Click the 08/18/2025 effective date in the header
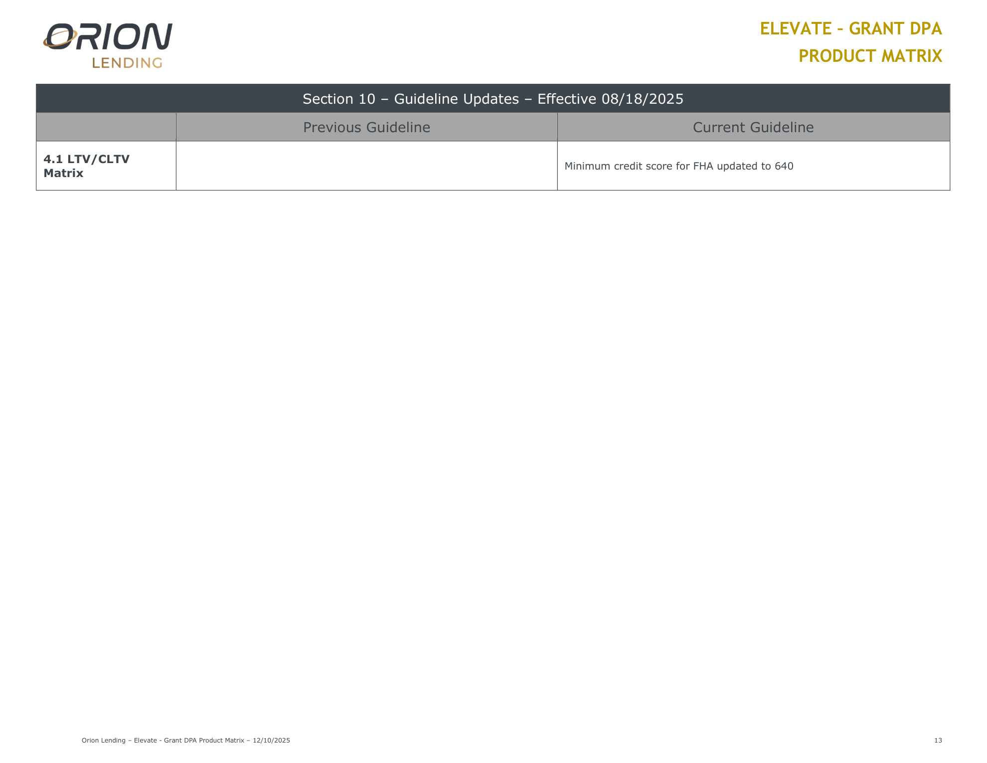Viewport: 987px width, 763px height. [642, 99]
